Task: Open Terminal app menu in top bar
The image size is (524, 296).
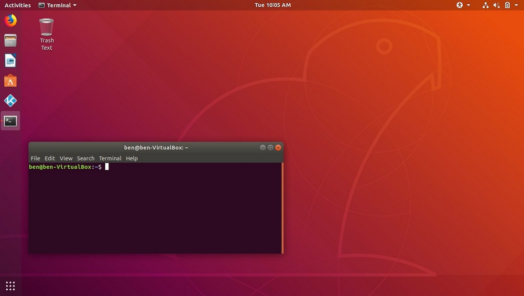Action: 58,5
